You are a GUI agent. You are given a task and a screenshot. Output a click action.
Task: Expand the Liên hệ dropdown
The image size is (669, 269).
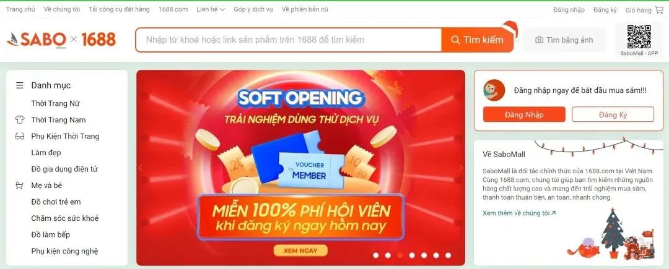(211, 9)
